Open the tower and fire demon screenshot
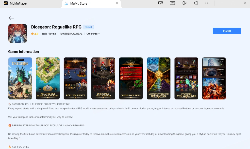The height and width of the screenshot is (149, 250). [x=214, y=78]
